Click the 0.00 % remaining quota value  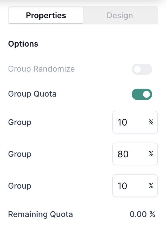tap(142, 214)
